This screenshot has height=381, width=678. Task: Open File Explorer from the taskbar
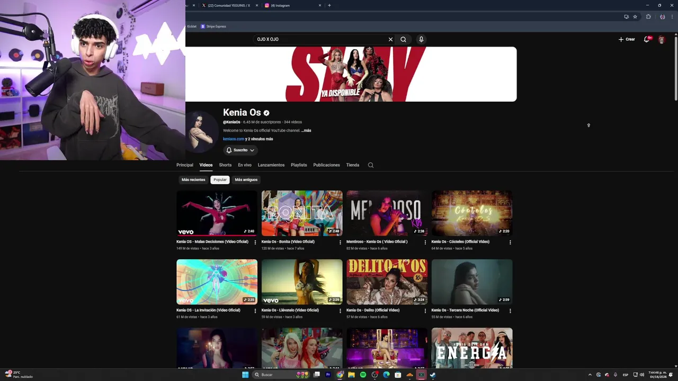351,375
